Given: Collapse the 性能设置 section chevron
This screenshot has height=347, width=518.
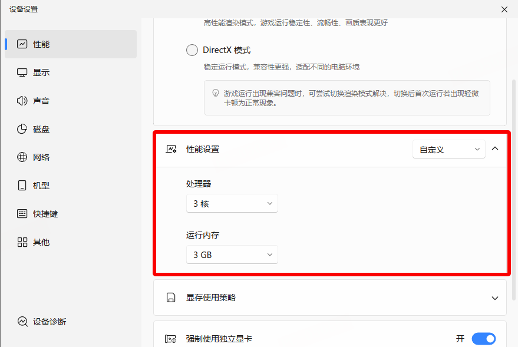Looking at the screenshot, I should coord(494,149).
